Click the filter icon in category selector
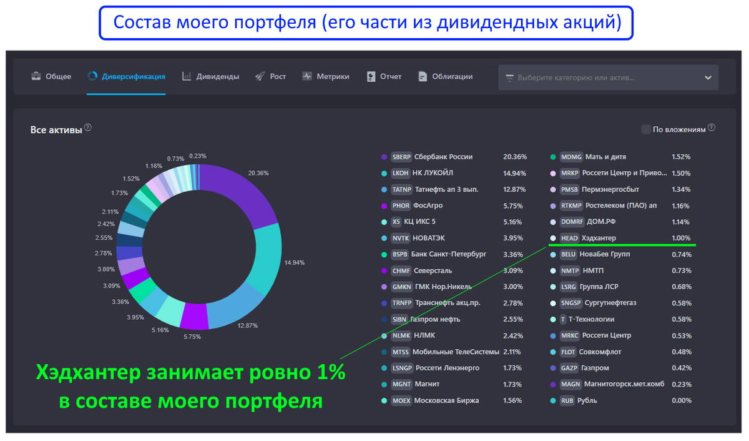The height and width of the screenshot is (441, 749). [x=510, y=78]
